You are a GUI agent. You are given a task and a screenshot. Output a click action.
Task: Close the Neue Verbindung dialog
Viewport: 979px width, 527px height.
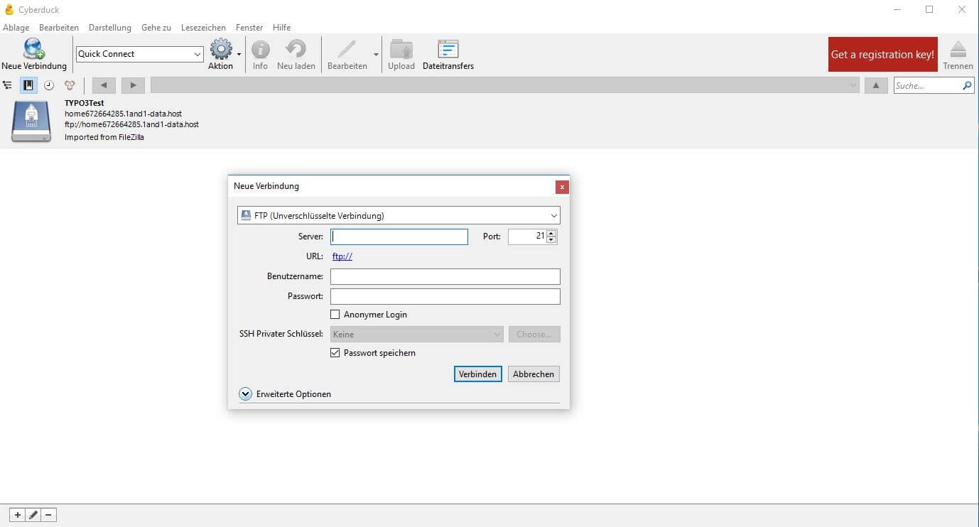pos(562,187)
